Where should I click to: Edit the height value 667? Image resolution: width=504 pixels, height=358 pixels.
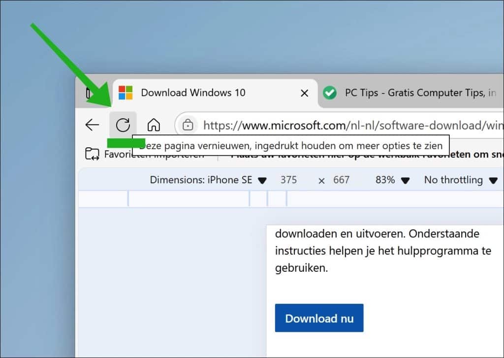341,180
